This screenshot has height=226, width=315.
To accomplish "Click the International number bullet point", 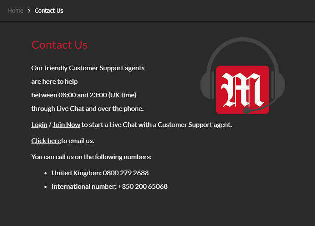I will (x=46, y=187).
